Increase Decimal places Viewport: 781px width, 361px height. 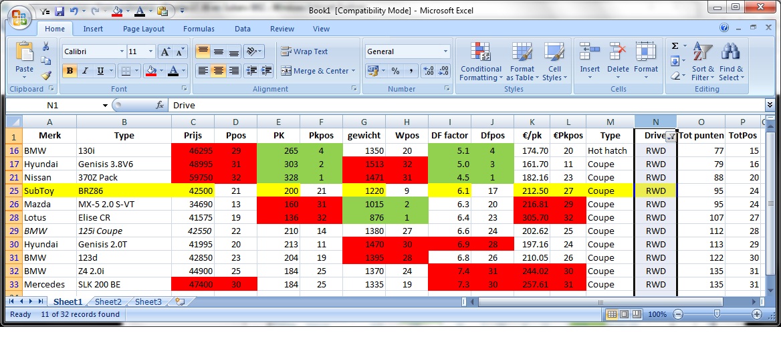[428, 71]
